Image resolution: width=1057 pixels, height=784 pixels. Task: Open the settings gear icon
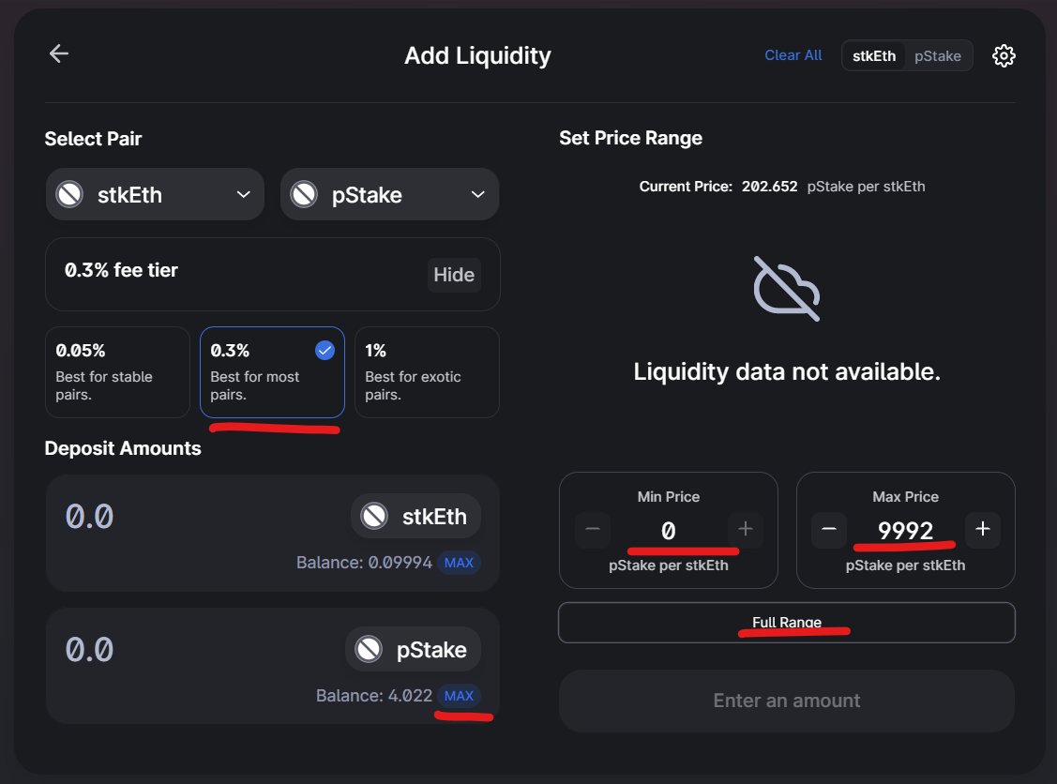coord(1004,56)
